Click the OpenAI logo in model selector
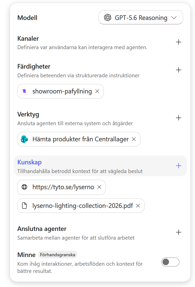195x287 pixels. [108, 18]
